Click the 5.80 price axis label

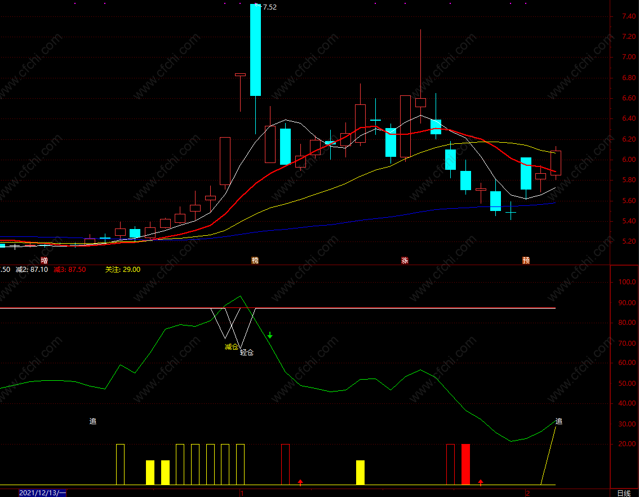point(629,180)
